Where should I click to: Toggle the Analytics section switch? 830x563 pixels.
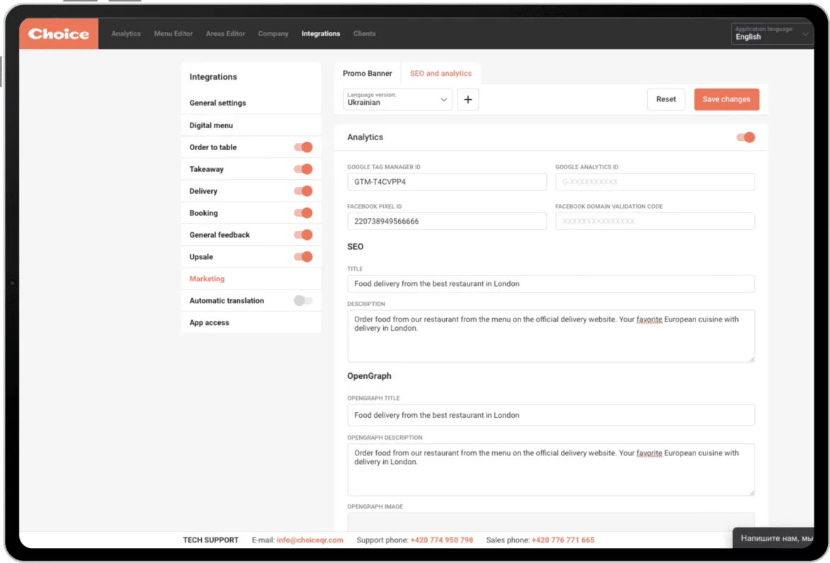746,137
